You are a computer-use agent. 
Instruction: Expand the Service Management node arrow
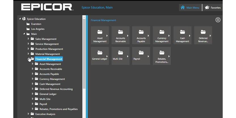tap(28, 44)
